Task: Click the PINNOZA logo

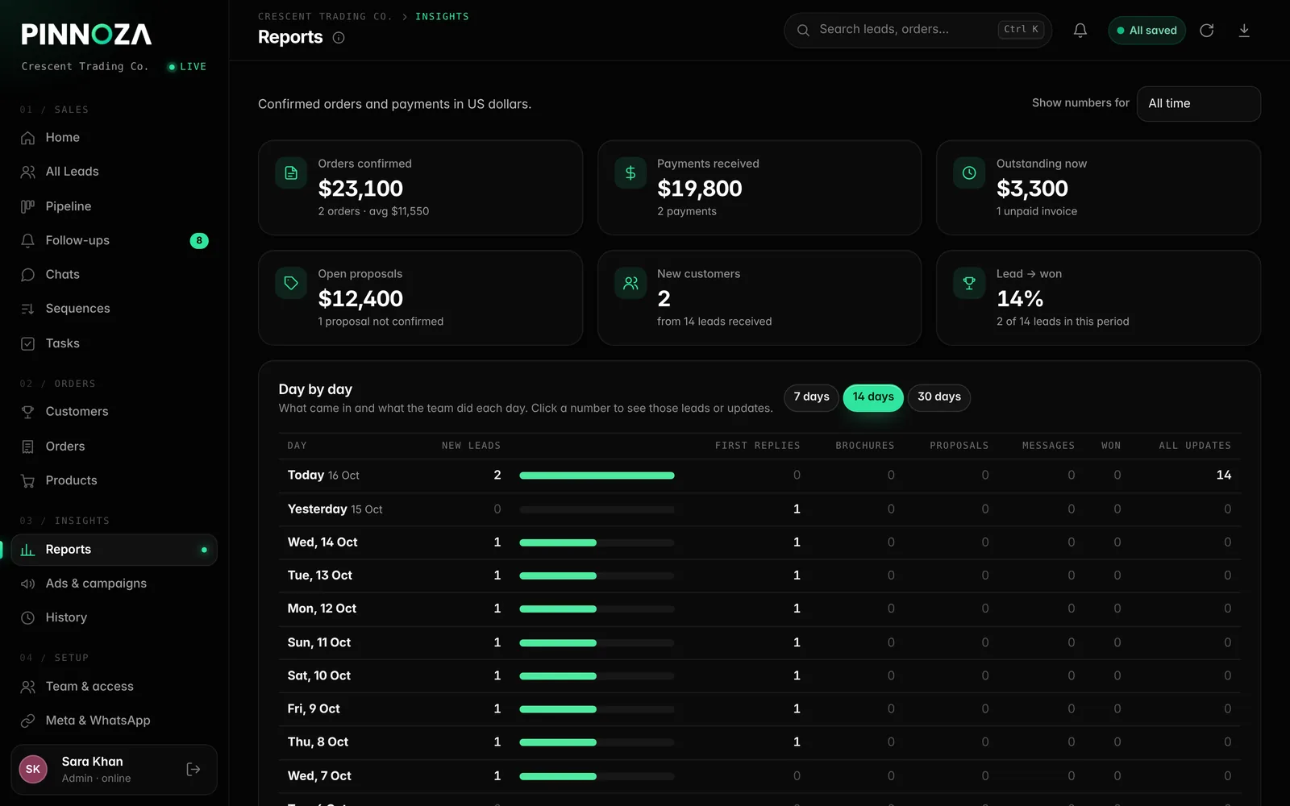Action: (x=86, y=35)
